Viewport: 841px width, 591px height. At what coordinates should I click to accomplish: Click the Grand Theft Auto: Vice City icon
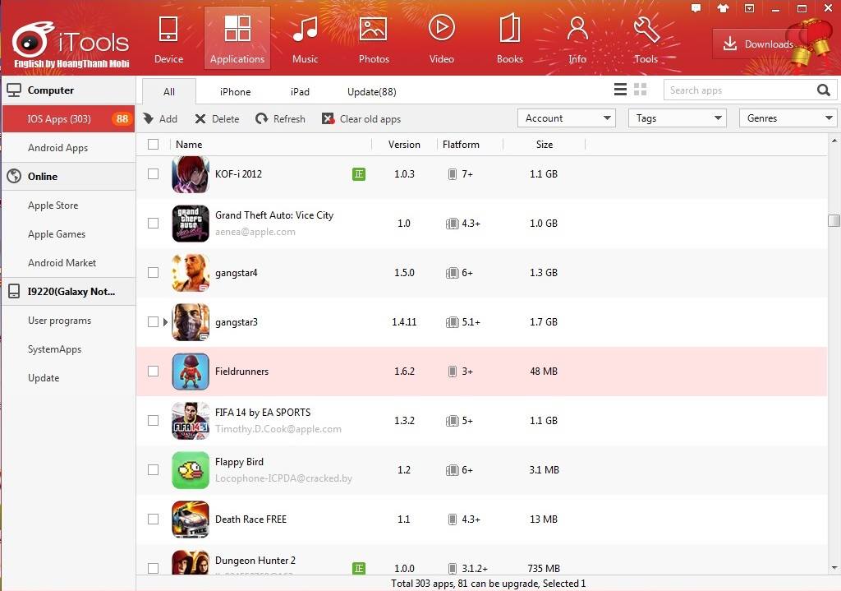click(191, 224)
